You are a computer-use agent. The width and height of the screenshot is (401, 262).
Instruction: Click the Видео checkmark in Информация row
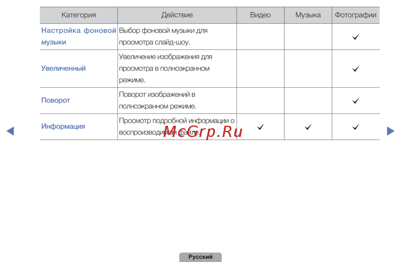point(261,127)
